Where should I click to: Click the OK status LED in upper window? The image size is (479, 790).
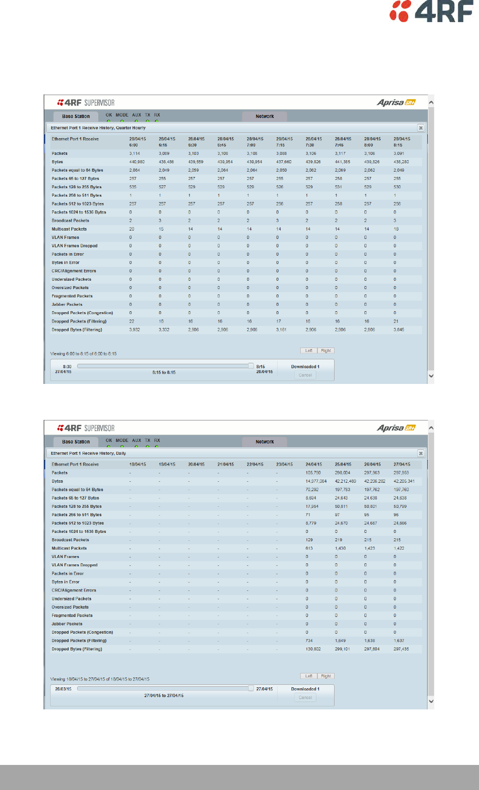click(109, 120)
